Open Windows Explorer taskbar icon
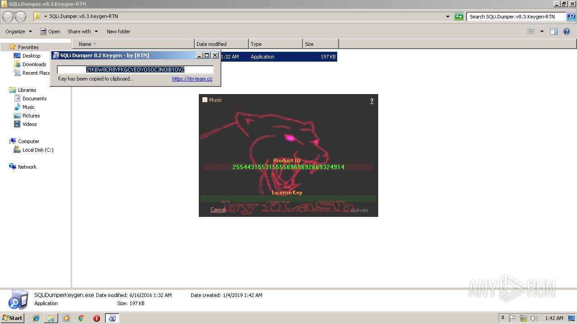 tap(51, 318)
